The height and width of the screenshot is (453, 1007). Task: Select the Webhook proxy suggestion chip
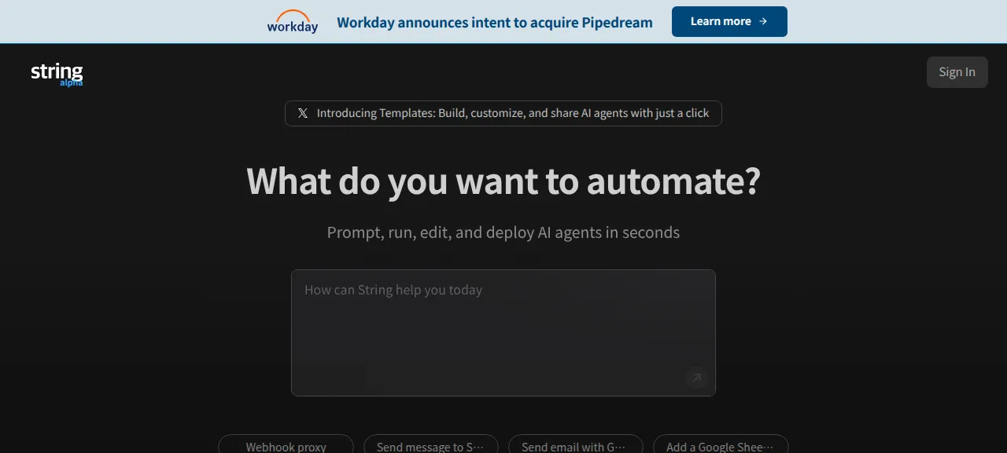286,446
